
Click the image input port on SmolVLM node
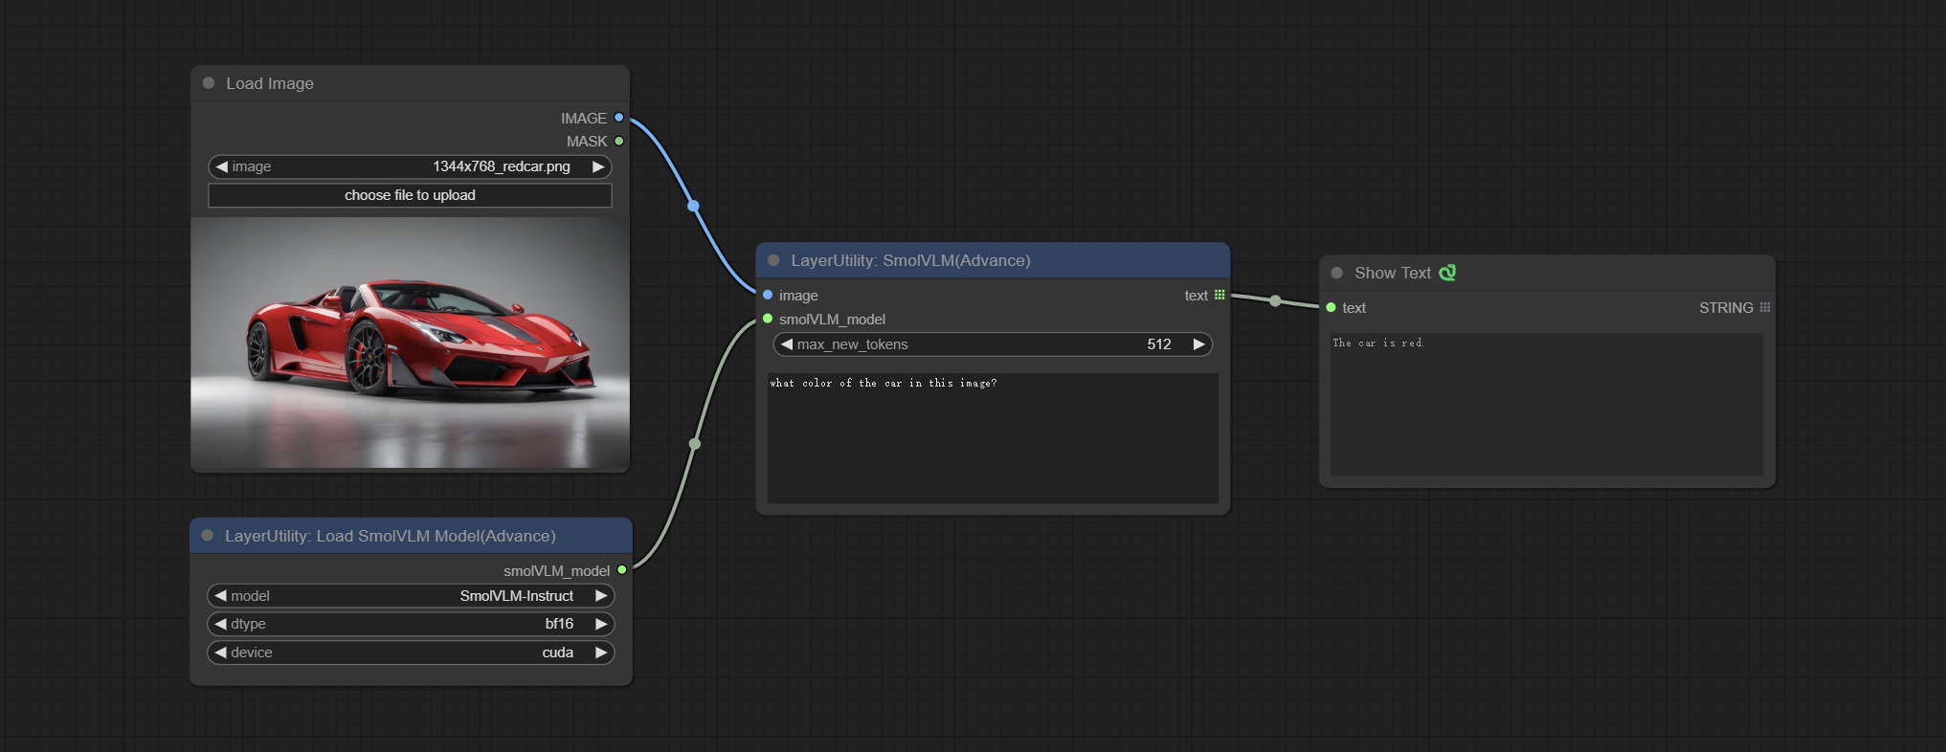coord(768,295)
